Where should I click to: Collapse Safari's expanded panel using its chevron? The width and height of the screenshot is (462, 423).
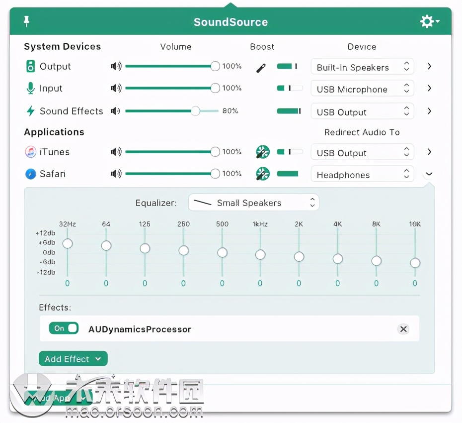pos(429,174)
